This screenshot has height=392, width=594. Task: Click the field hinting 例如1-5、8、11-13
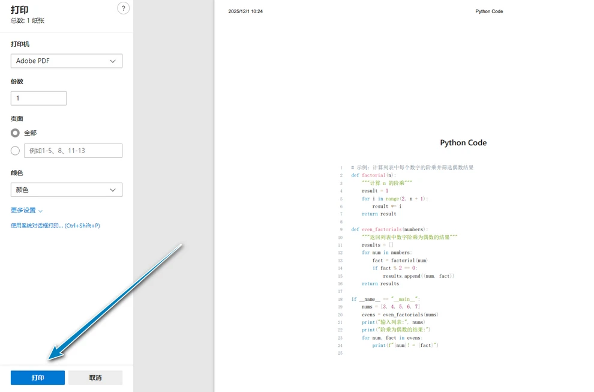tap(73, 150)
